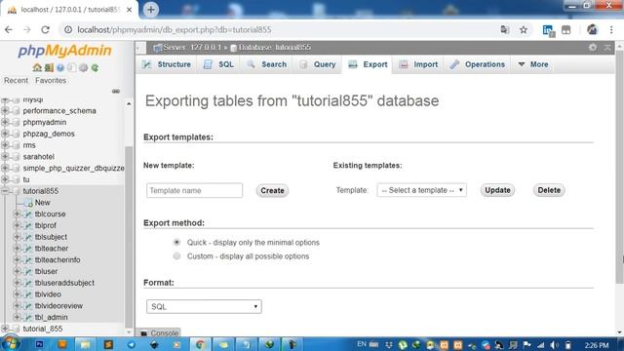
Task: Click the volume icon in system tray
Action: pos(555,344)
